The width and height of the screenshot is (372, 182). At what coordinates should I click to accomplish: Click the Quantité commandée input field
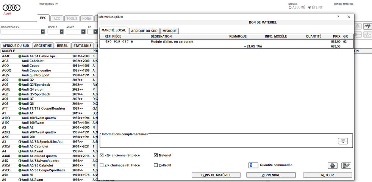(253, 165)
